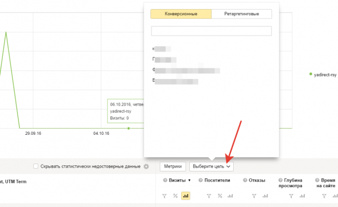Select the second blurred goal starting with Г
This screenshot has width=338, height=207.
point(164,60)
